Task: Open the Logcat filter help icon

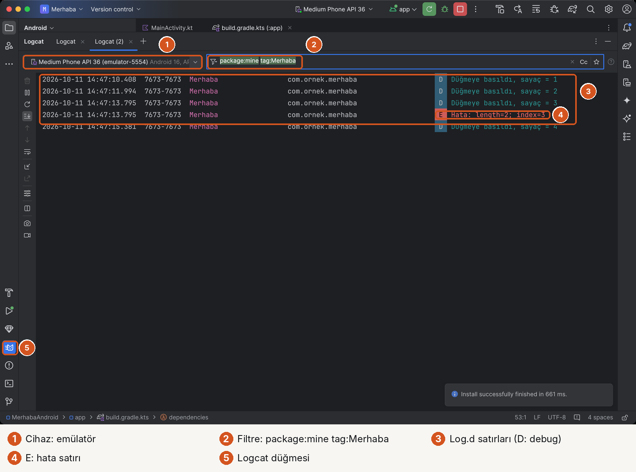Action: [611, 62]
